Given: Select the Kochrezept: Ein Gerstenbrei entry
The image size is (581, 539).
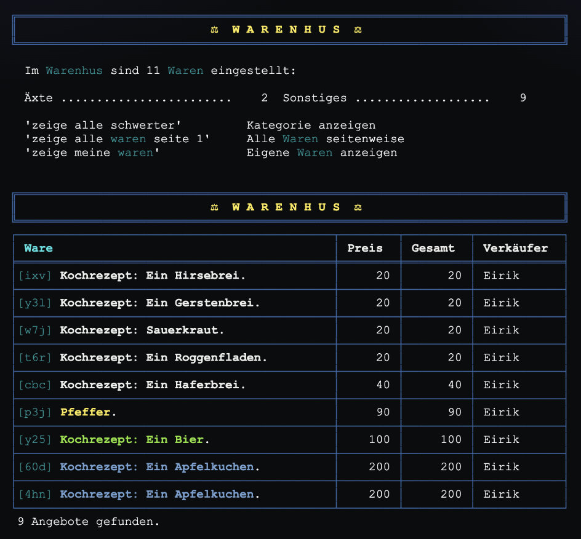Looking at the screenshot, I should tap(159, 303).
